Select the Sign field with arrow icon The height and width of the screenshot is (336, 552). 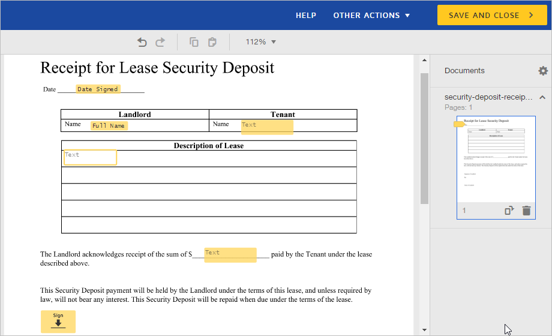click(x=58, y=321)
